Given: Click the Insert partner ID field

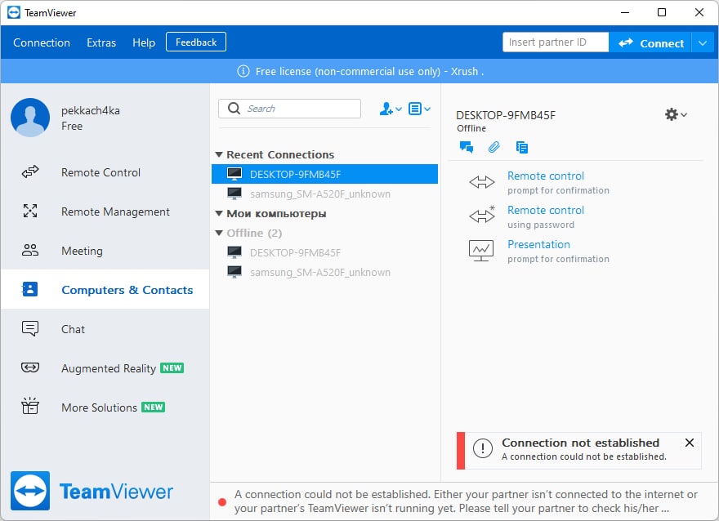Looking at the screenshot, I should 556,42.
